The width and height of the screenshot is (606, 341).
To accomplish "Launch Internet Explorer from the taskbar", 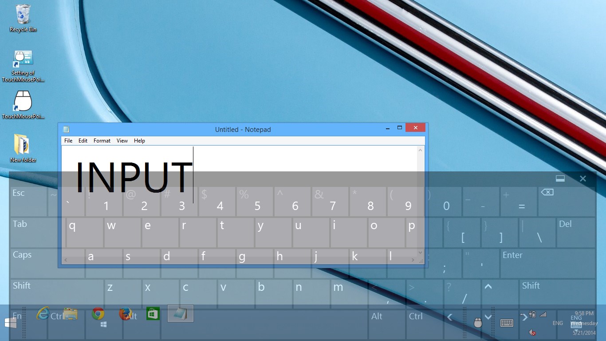I will (43, 314).
